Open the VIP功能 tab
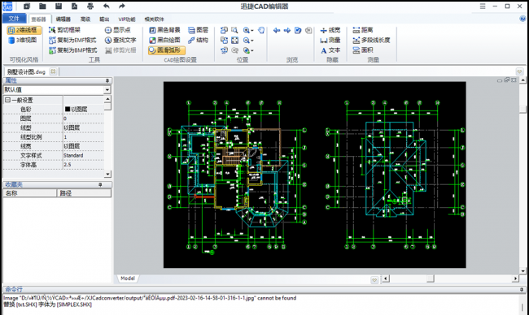 click(126, 19)
